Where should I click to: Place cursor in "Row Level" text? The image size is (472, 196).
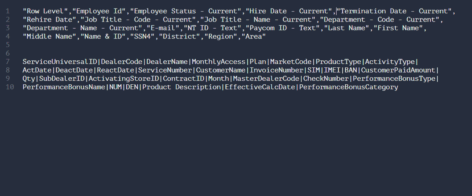pyautogui.click(x=43, y=11)
